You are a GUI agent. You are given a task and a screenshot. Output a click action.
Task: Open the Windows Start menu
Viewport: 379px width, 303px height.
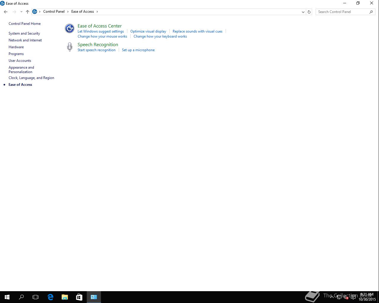point(7,297)
